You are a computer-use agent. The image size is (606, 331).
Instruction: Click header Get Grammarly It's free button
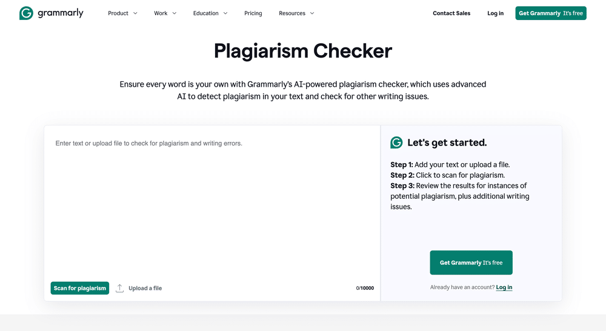pyautogui.click(x=551, y=13)
